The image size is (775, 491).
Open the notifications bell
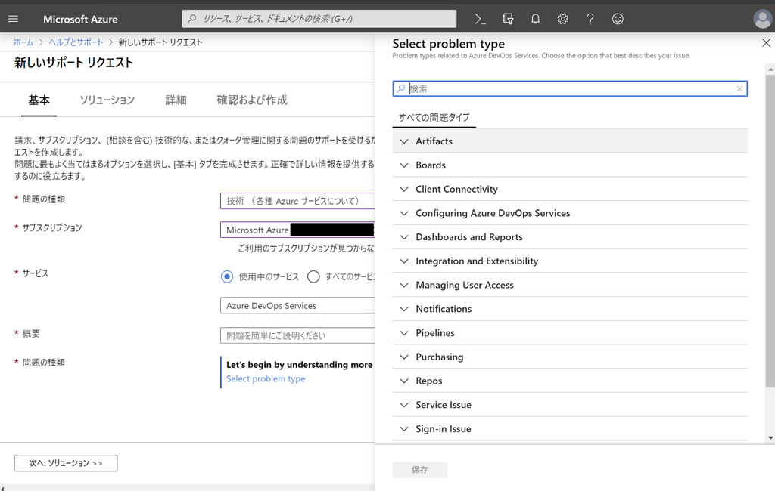pos(535,19)
